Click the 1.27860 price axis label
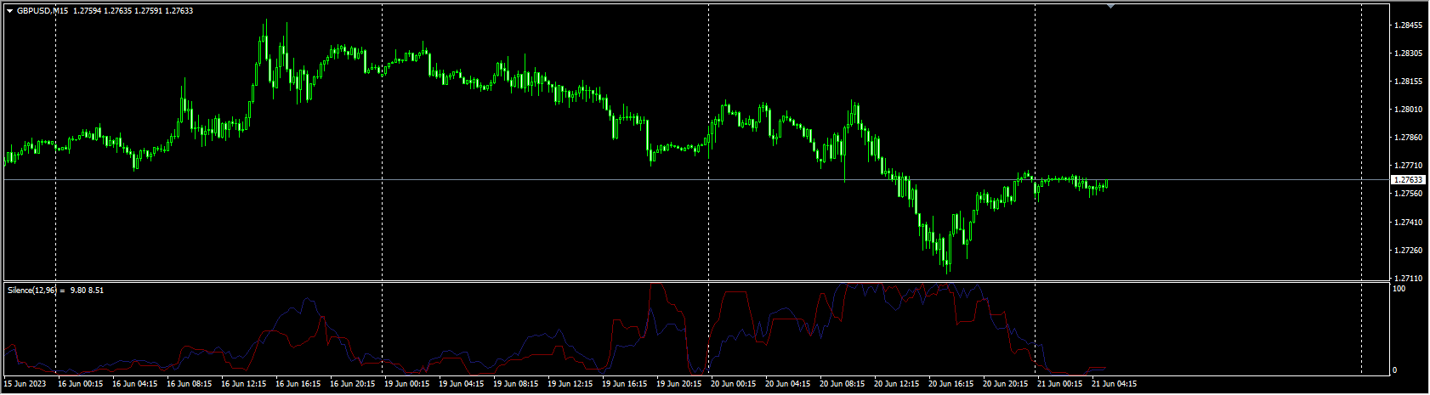Image resolution: width=1430 pixels, height=395 pixels. [1407, 138]
